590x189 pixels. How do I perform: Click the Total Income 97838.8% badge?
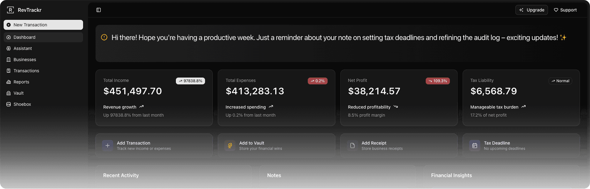point(191,81)
